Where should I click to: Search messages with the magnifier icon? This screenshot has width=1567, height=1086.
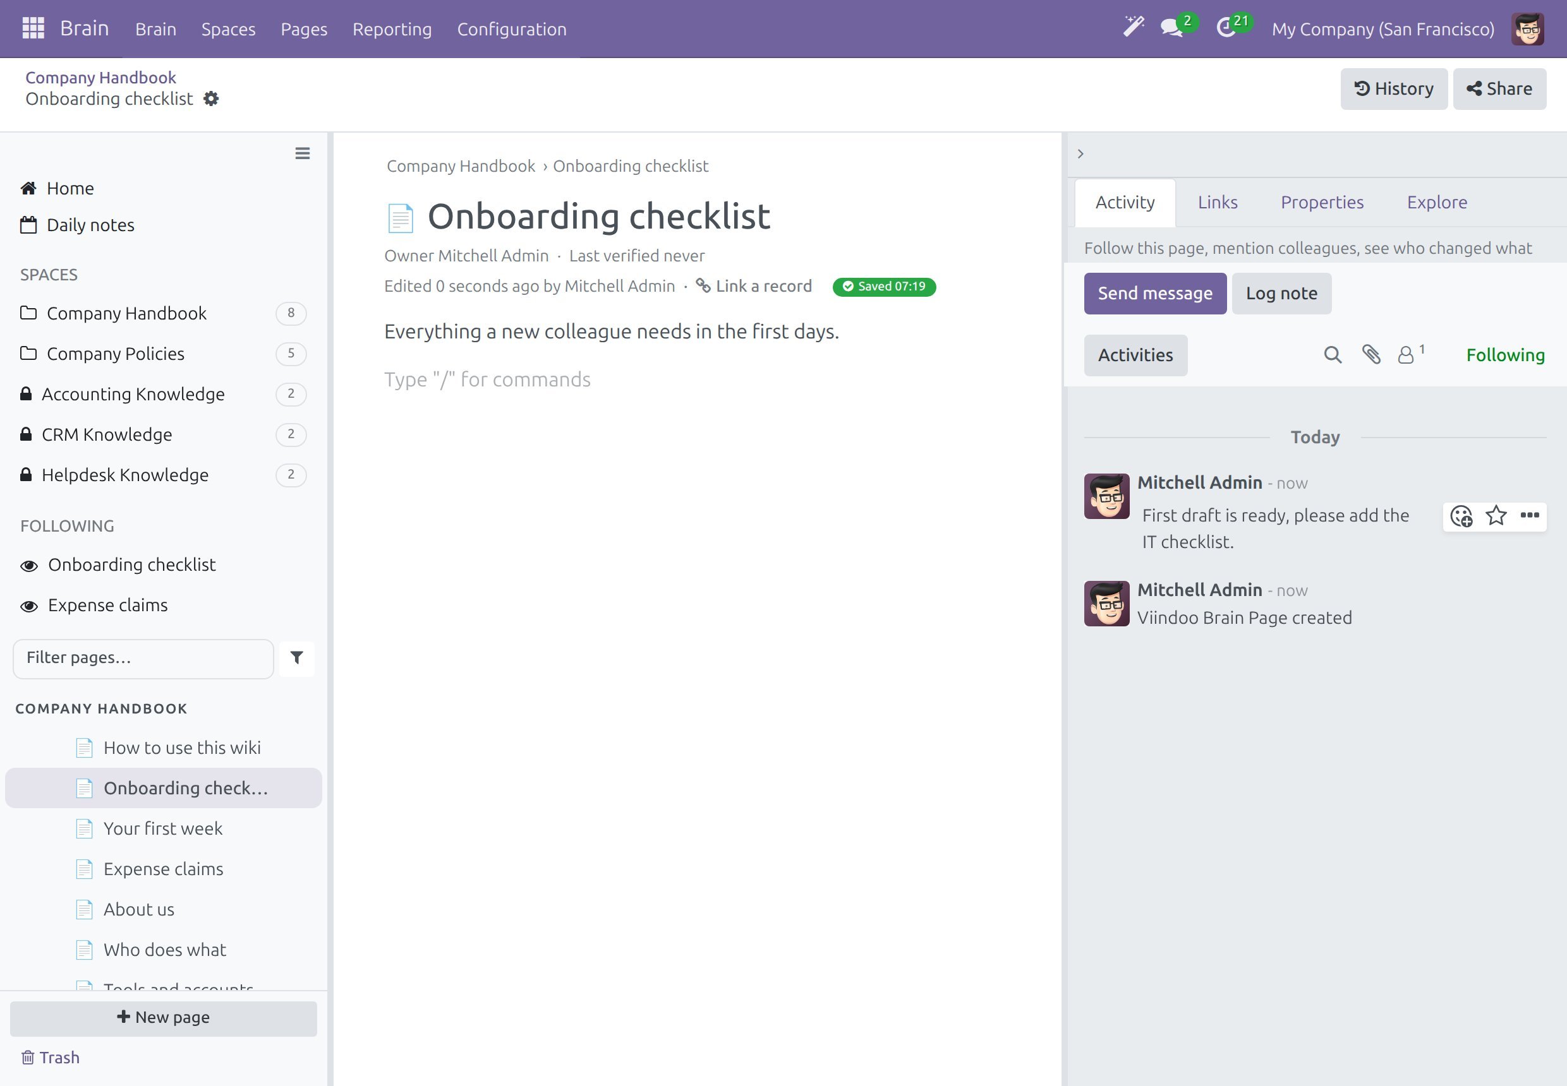coord(1332,354)
